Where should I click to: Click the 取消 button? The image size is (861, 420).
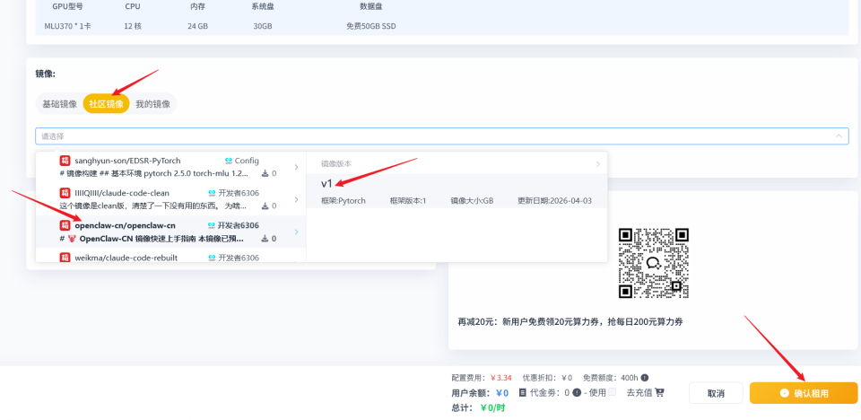click(716, 393)
